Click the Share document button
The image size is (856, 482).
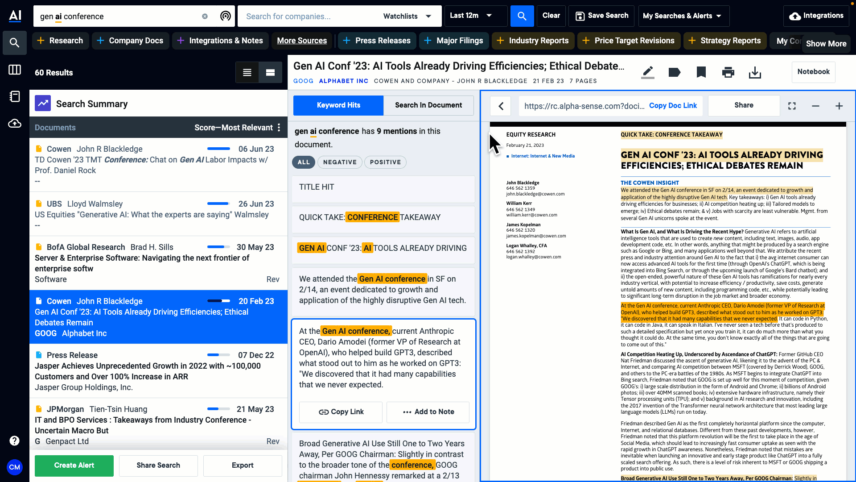coord(744,105)
